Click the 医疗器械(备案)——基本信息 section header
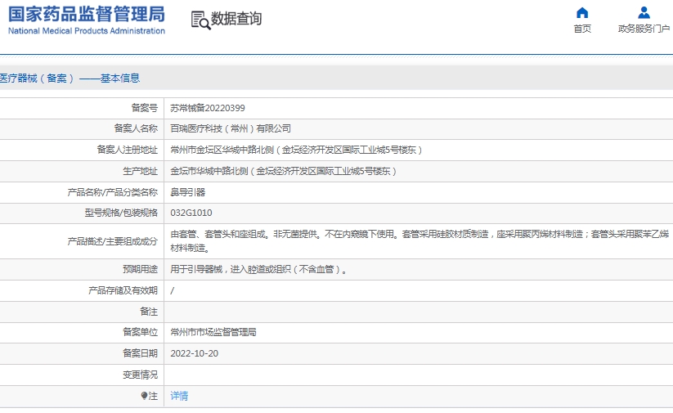 (x=70, y=79)
